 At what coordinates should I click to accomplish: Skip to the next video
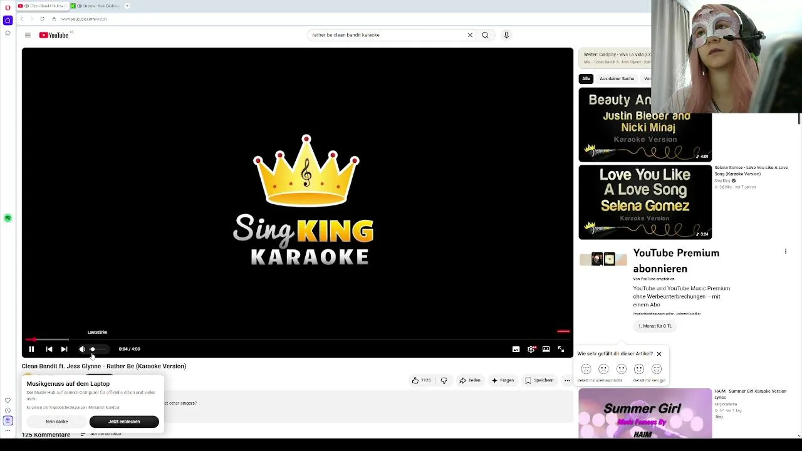pyautogui.click(x=64, y=349)
